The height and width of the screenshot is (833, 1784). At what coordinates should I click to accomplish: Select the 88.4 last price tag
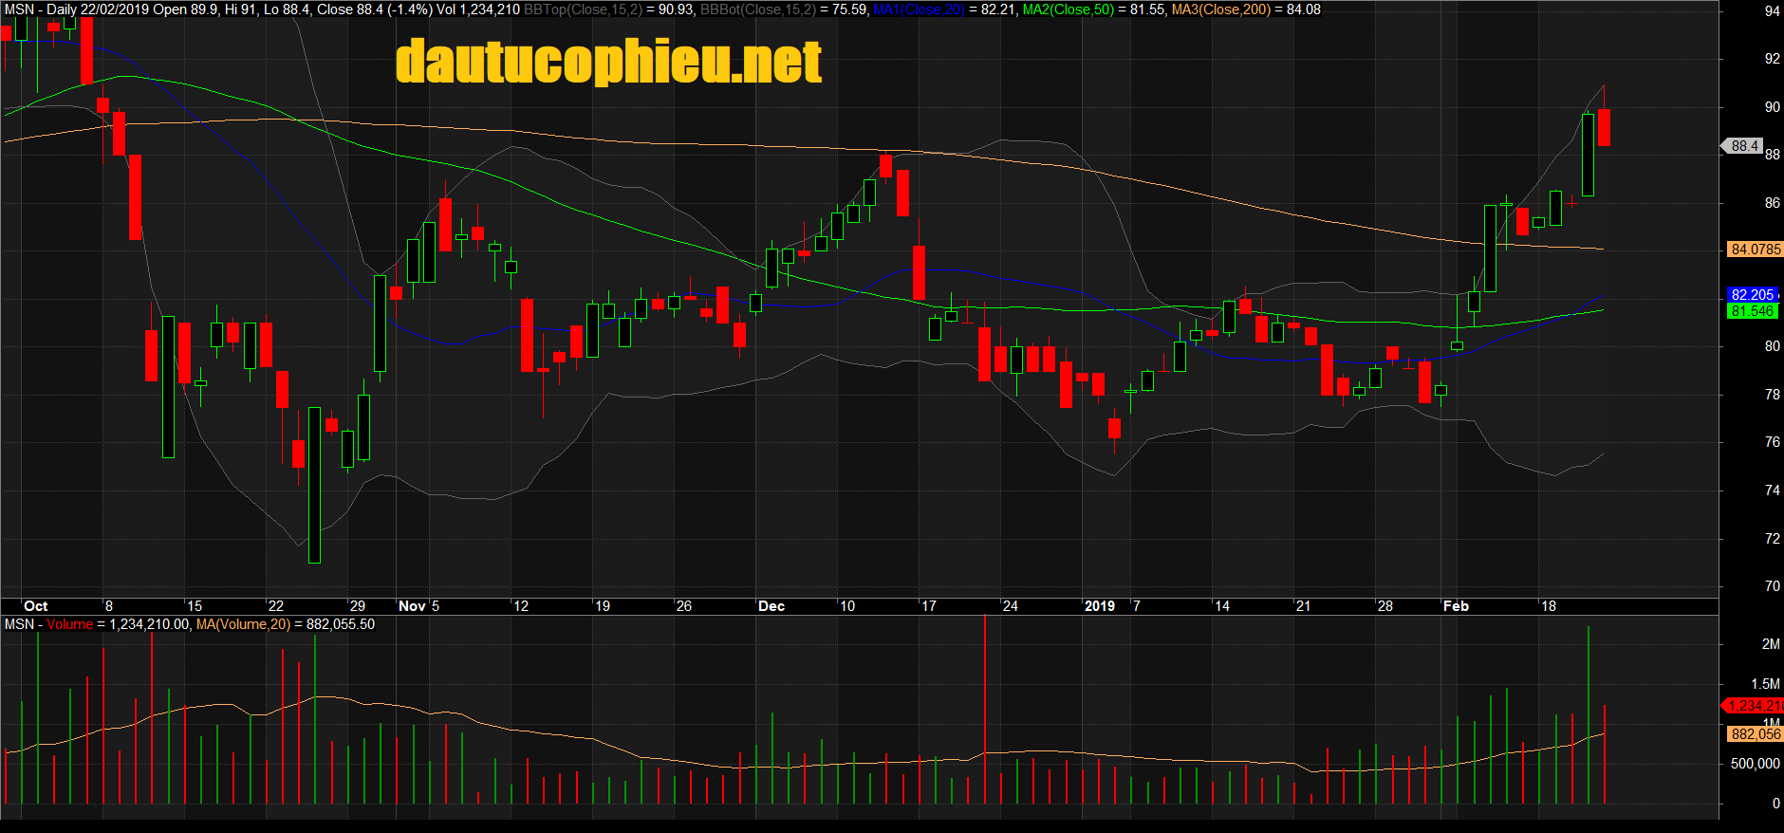[x=1743, y=146]
